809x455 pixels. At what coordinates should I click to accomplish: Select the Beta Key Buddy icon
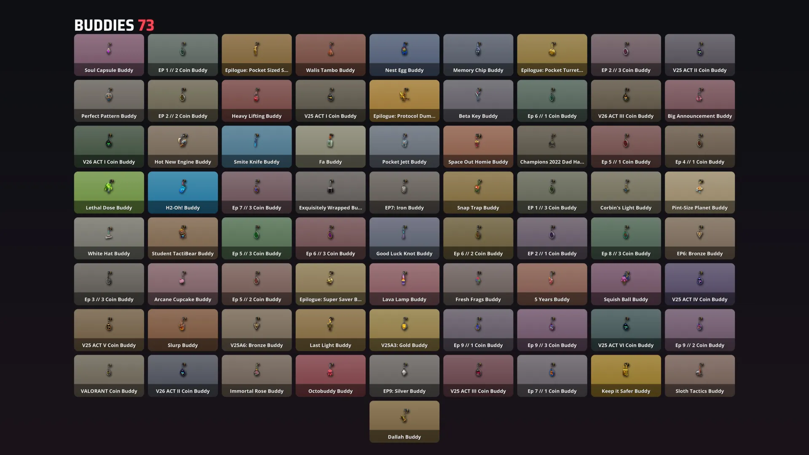[478, 95]
